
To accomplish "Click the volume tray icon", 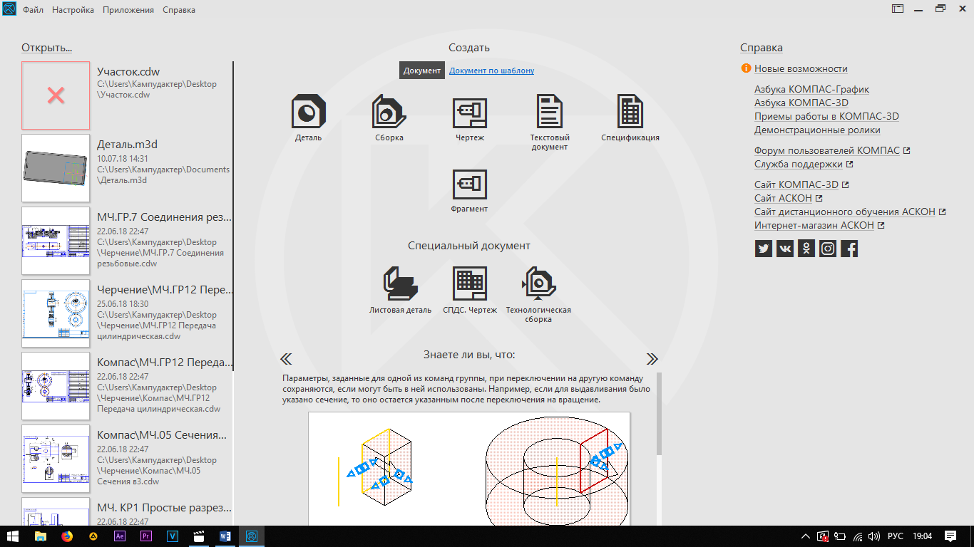I will (x=875, y=536).
